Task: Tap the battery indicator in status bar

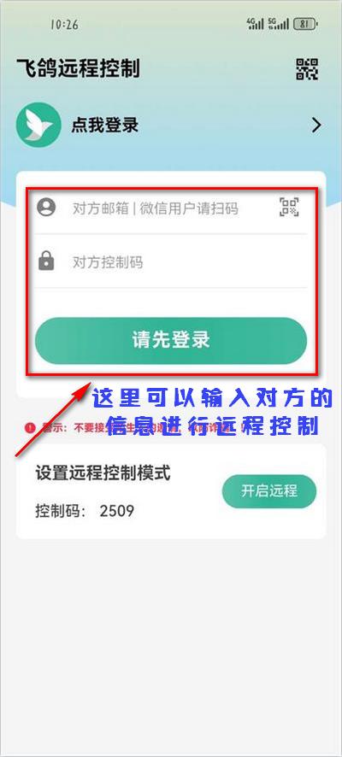Action: 304,24
